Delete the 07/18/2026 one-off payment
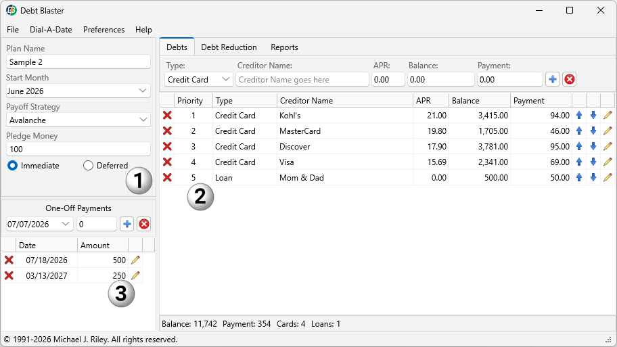The image size is (617, 347). click(9, 260)
